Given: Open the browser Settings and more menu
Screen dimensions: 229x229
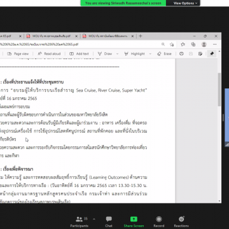Looking at the screenshot, I should click(x=215, y=45).
